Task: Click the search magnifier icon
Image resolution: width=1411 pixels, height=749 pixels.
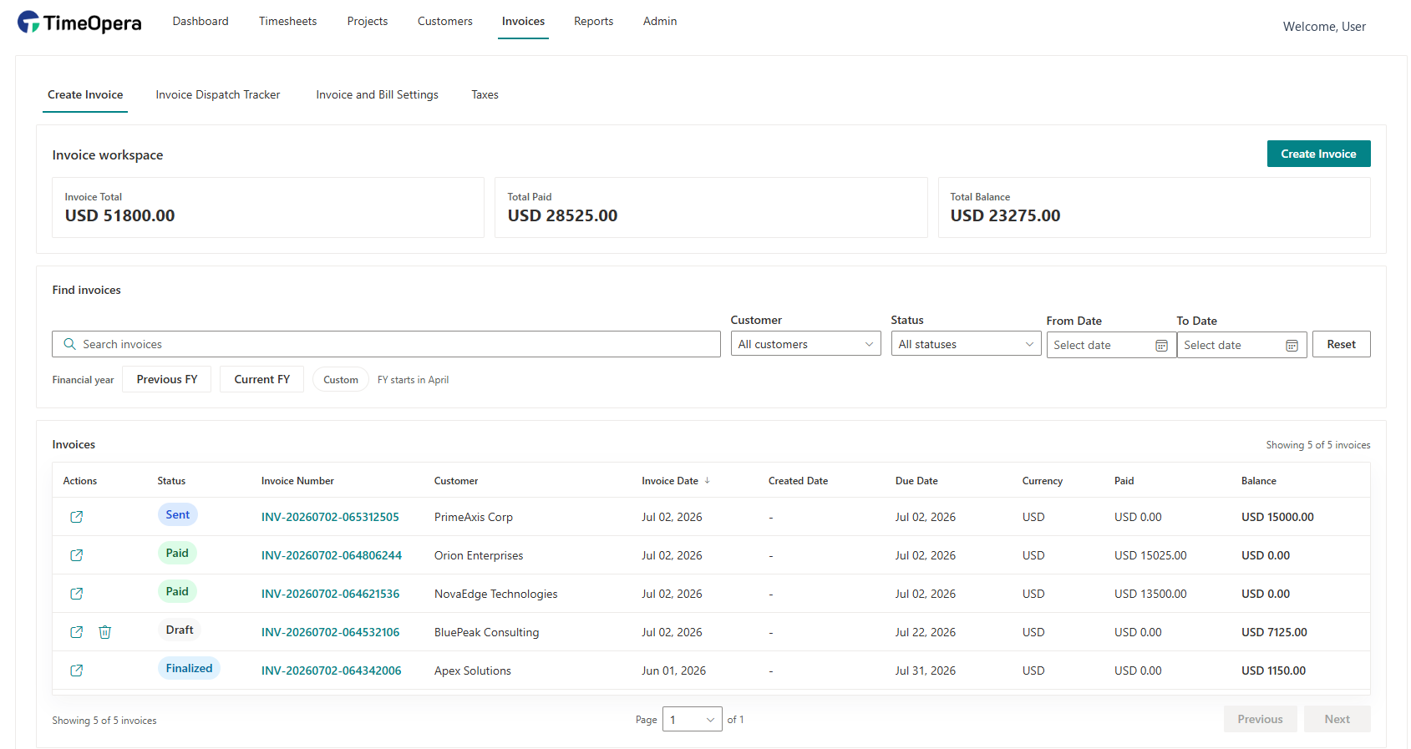Action: (x=69, y=344)
